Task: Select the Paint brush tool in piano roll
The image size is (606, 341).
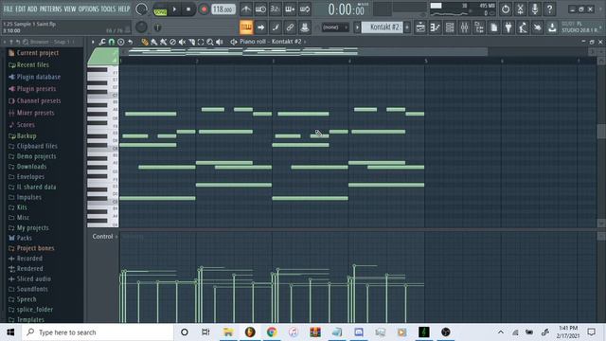Action: [154, 42]
